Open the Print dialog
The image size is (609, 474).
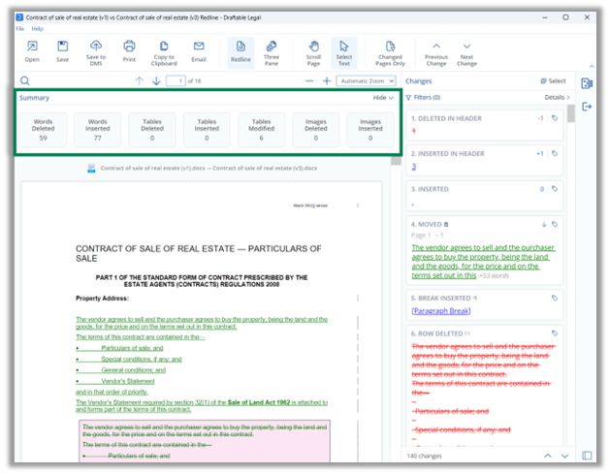129,52
